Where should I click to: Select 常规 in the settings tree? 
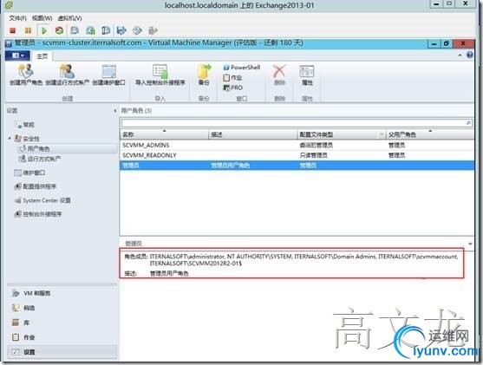click(x=25, y=125)
